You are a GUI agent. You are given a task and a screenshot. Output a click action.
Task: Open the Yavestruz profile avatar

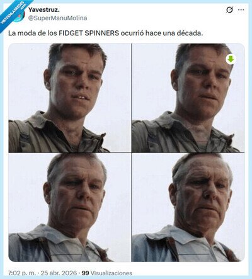coord(20,17)
